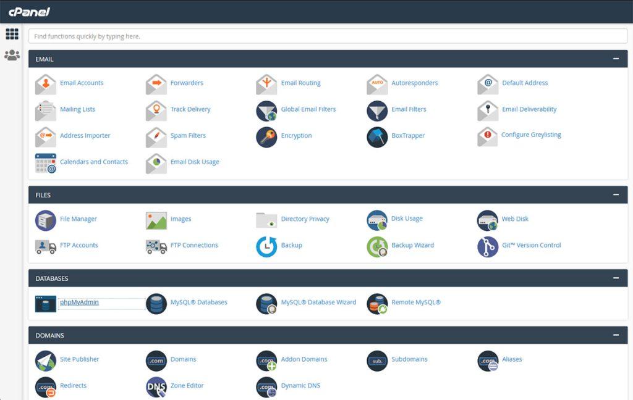633x400 pixels.
Task: Collapse the EMAIL section
Action: click(x=616, y=59)
